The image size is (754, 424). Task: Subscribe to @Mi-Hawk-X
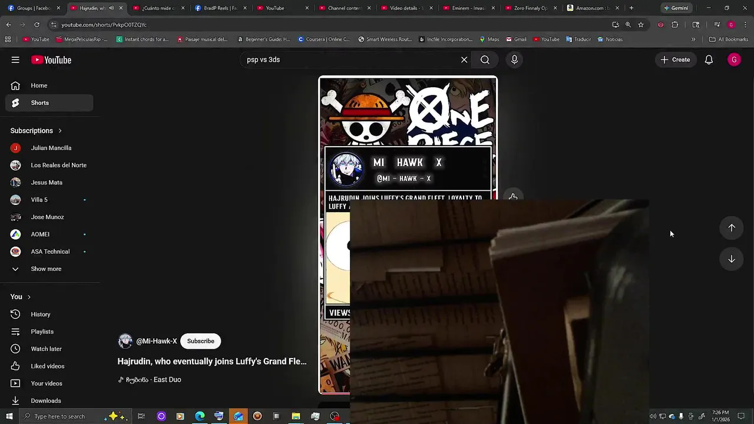(200, 341)
